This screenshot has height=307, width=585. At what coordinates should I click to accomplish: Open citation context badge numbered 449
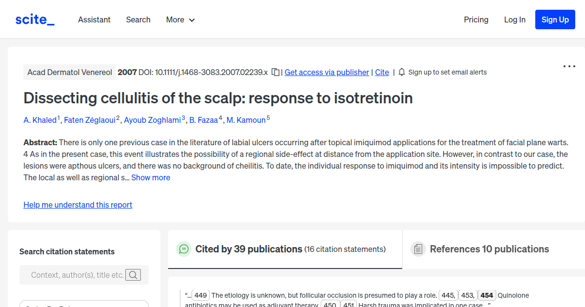pos(200,295)
